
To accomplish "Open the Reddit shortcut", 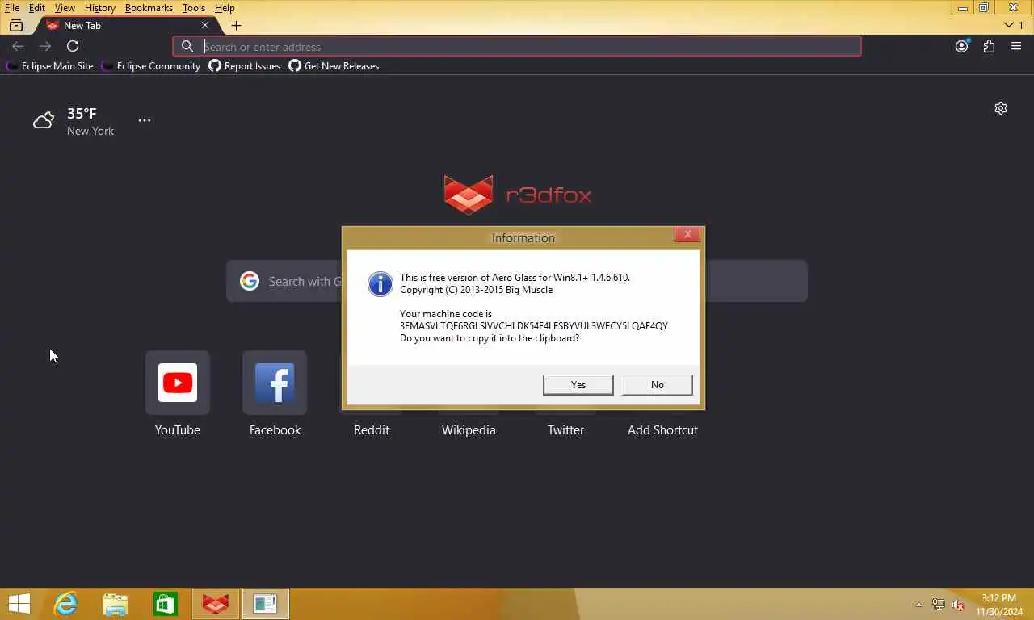I will click(x=372, y=429).
